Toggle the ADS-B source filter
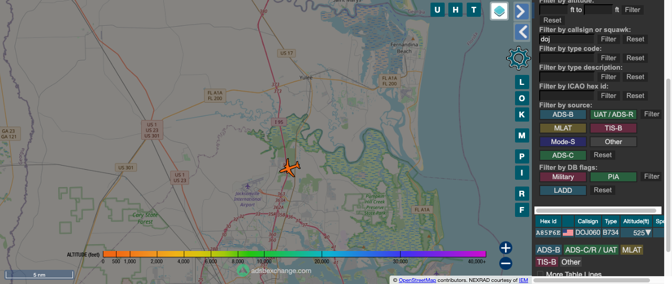Viewport: 672px width, 284px height. click(563, 114)
